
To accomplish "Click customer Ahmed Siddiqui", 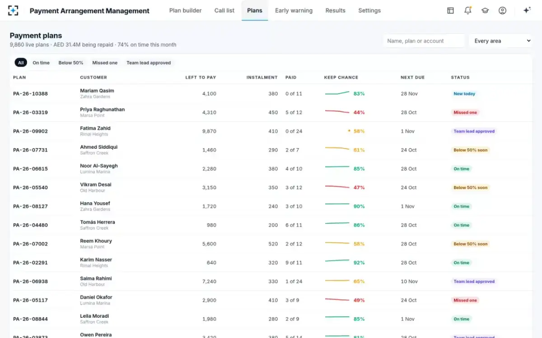I will [x=99, y=147].
